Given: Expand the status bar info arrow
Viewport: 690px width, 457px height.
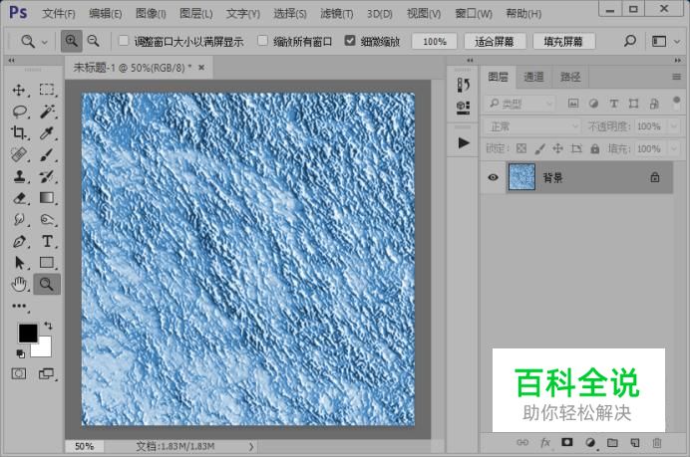Looking at the screenshot, I should point(251,446).
